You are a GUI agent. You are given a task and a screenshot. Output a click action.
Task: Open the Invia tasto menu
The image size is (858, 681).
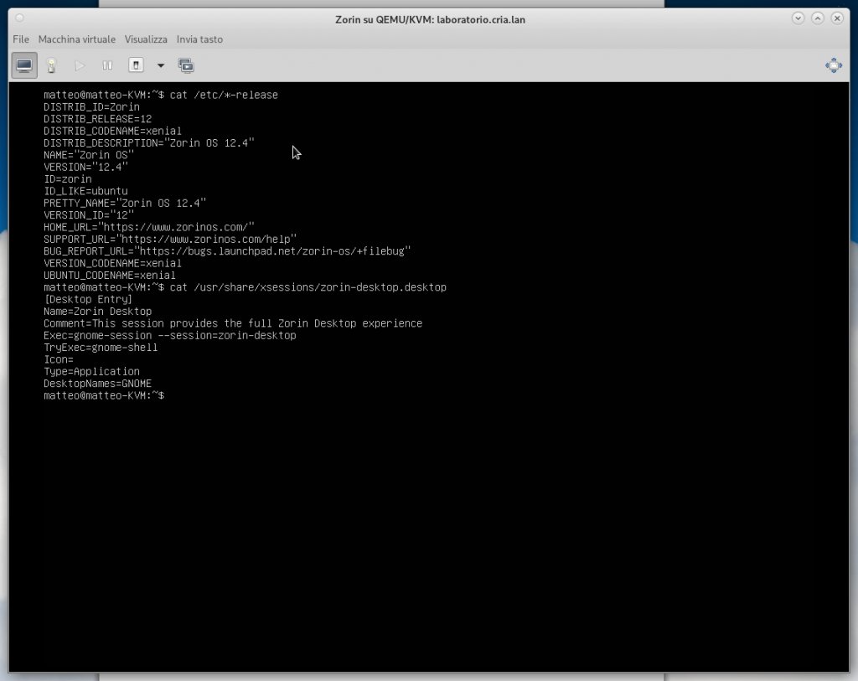pos(199,39)
